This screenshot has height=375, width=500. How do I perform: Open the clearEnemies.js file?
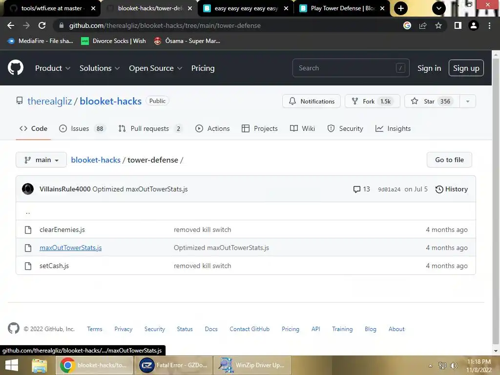point(62,229)
